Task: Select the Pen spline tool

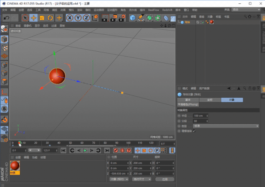Action: 141,18
